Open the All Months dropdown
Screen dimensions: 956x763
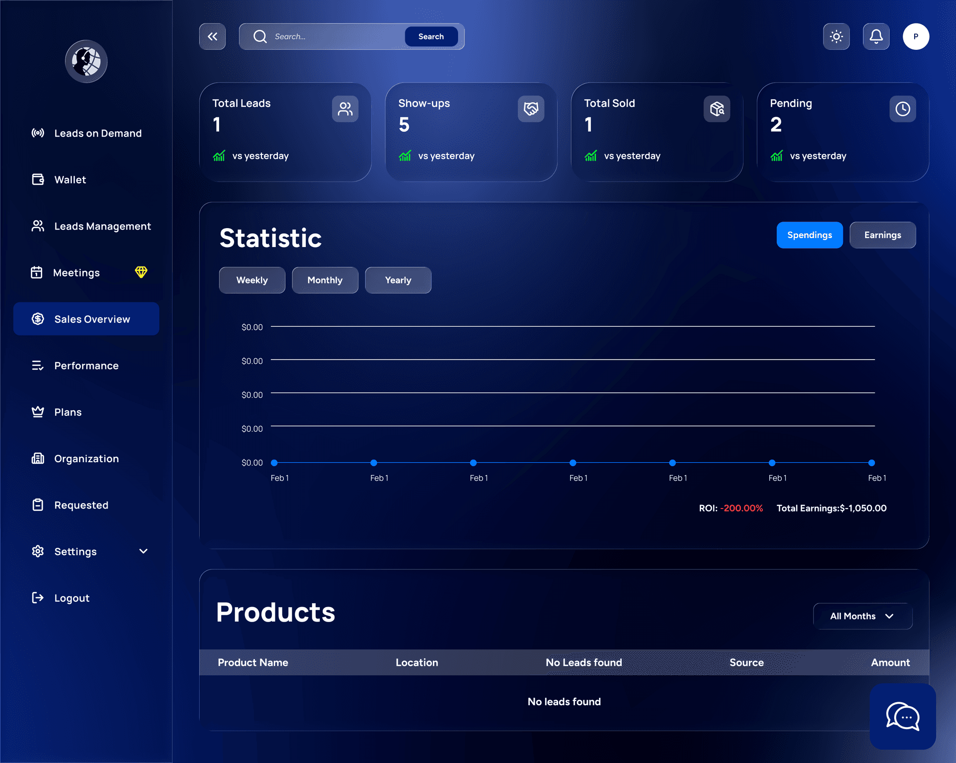(x=862, y=616)
